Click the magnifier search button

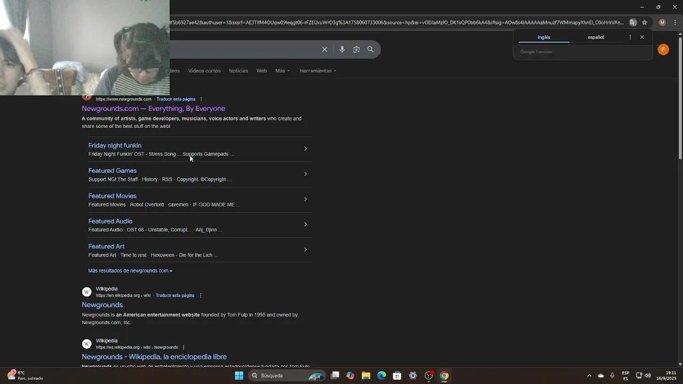point(370,50)
